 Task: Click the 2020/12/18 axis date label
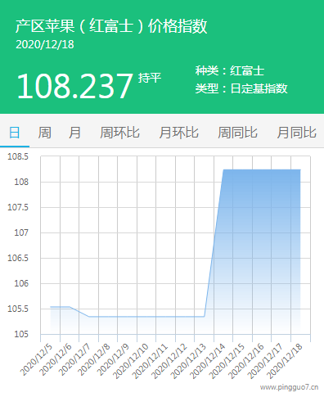coord(285,361)
